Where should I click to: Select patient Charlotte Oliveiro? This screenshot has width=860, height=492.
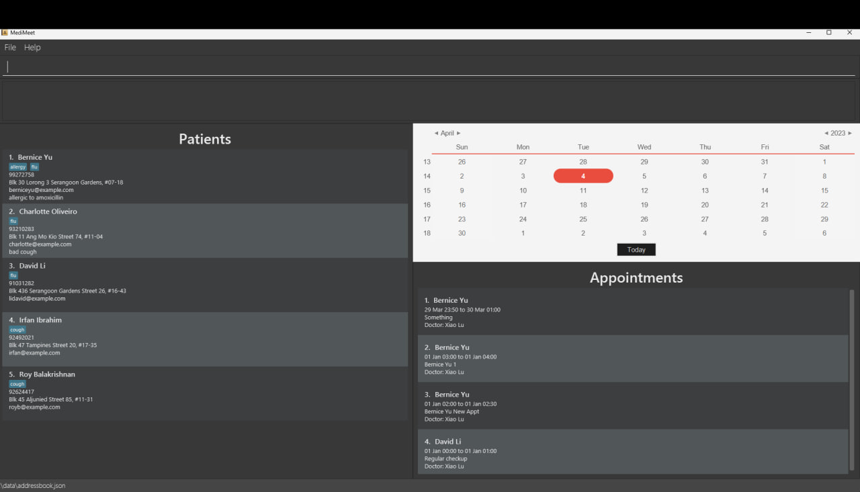tap(205, 231)
